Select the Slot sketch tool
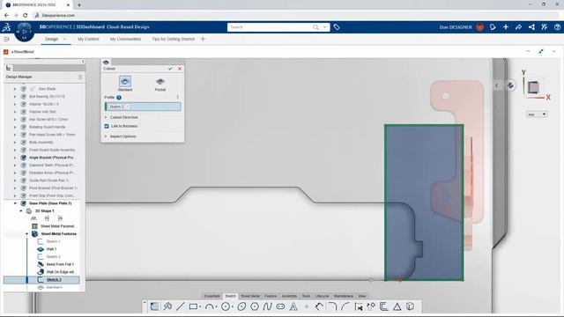 [280, 306]
